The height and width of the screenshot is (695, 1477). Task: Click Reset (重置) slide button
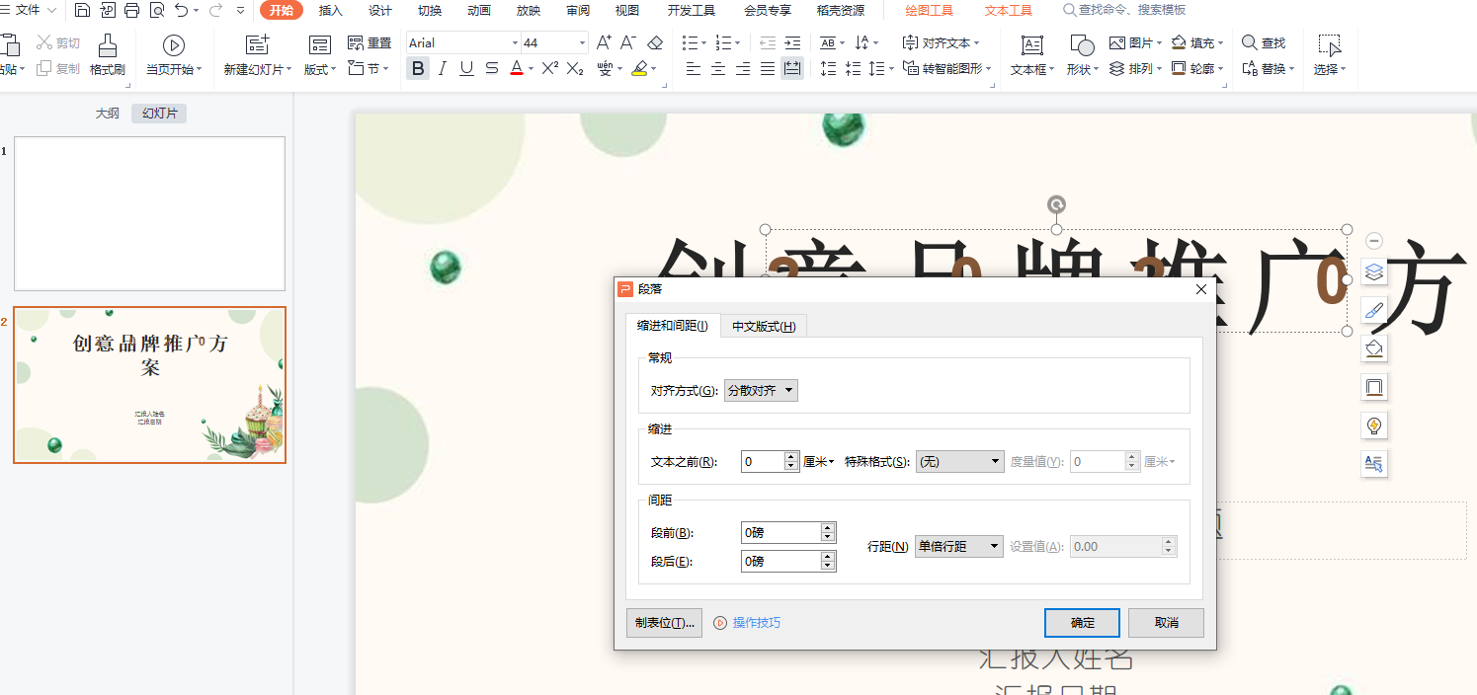point(370,43)
